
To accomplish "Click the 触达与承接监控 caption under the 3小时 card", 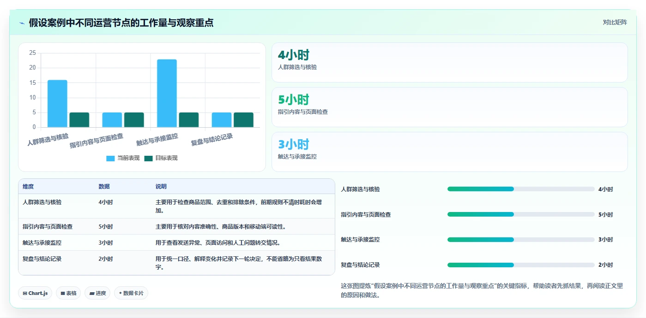I will (x=297, y=156).
